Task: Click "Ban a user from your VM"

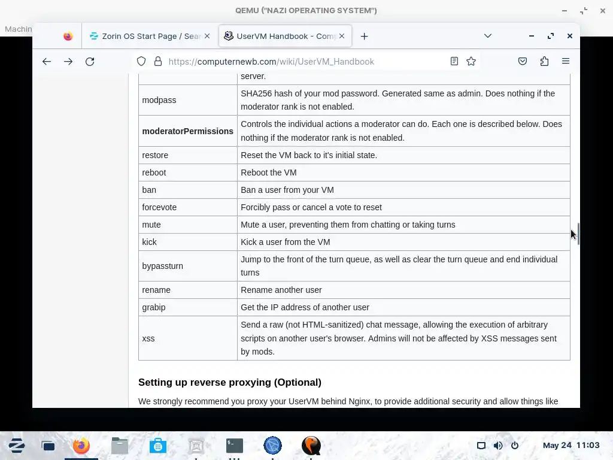Action: [287, 190]
